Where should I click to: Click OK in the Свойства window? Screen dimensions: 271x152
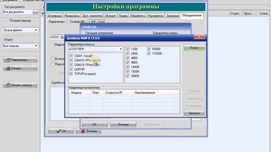(94, 125)
